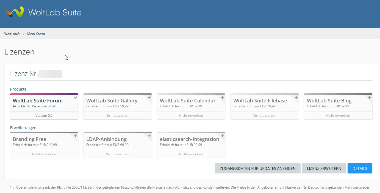This screenshot has height=193, width=380.
Task: Click the plus icon on WoltLab Suite Filebase
Action: pyautogui.click(x=296, y=97)
